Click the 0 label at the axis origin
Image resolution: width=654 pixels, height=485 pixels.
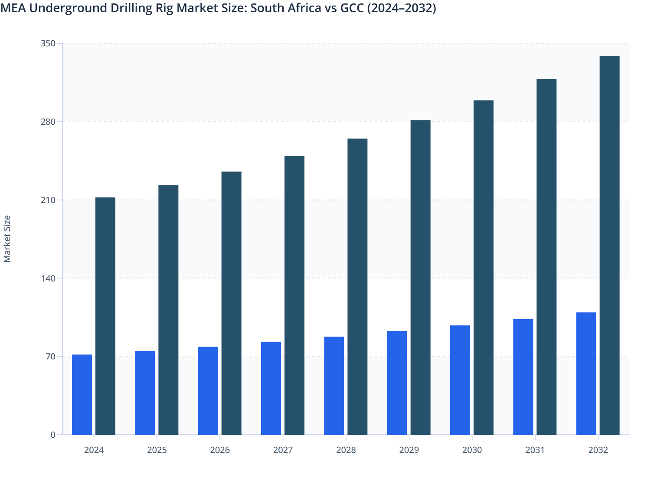point(54,435)
